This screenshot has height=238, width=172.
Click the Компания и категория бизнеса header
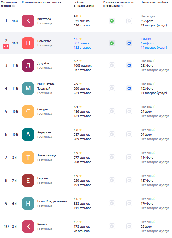[41, 2]
